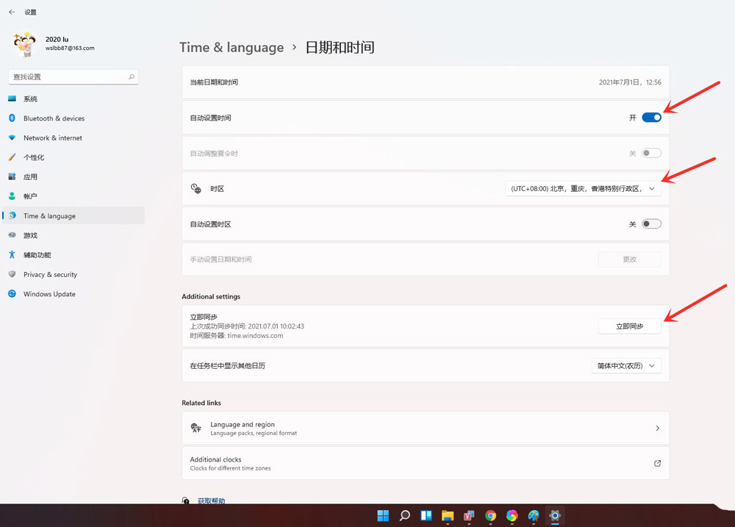Open the 时区 time zone dropdown

[583, 188]
